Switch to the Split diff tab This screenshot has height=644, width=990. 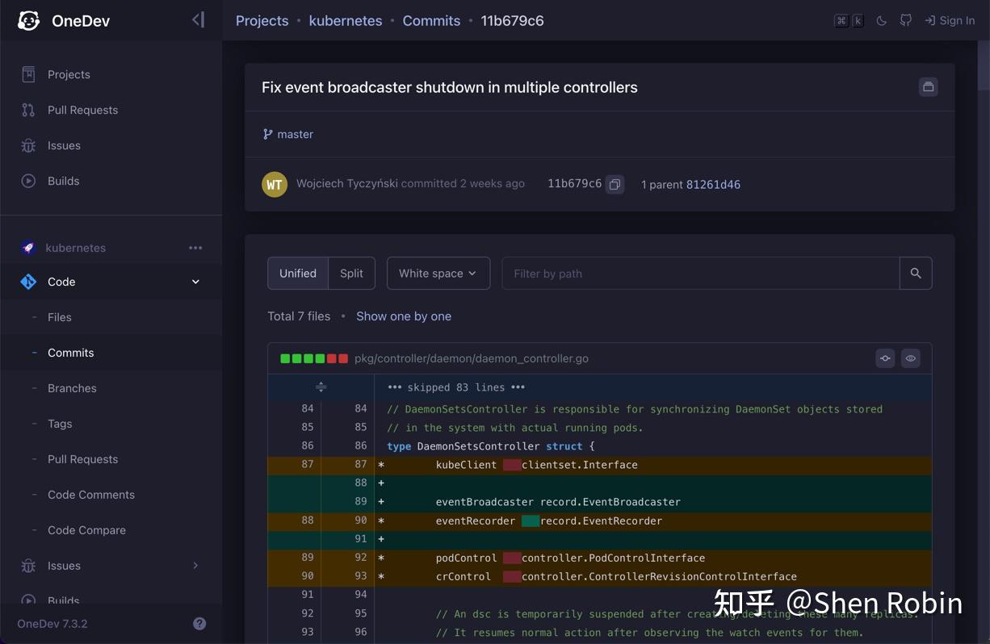(x=351, y=273)
